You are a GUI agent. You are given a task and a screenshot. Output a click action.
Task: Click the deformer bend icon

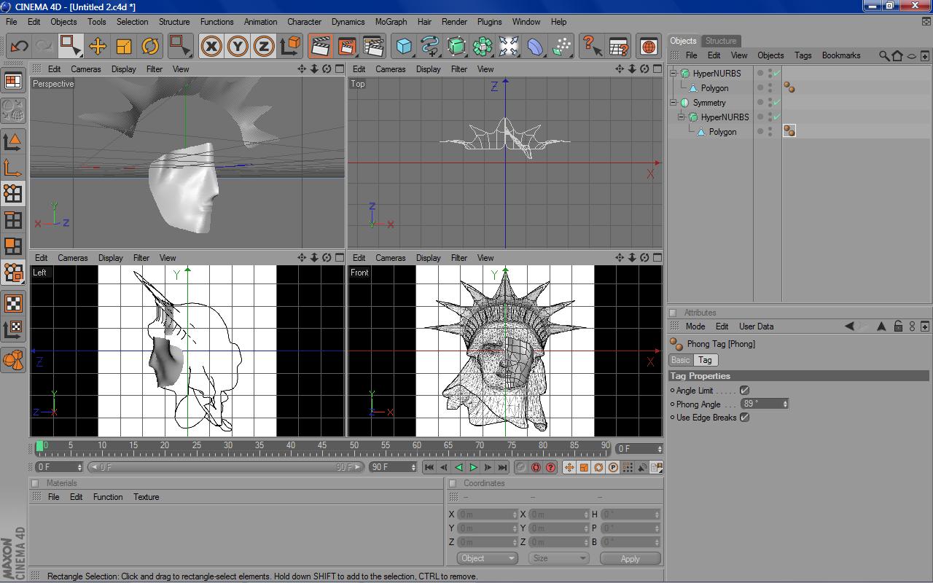pyautogui.click(x=535, y=46)
